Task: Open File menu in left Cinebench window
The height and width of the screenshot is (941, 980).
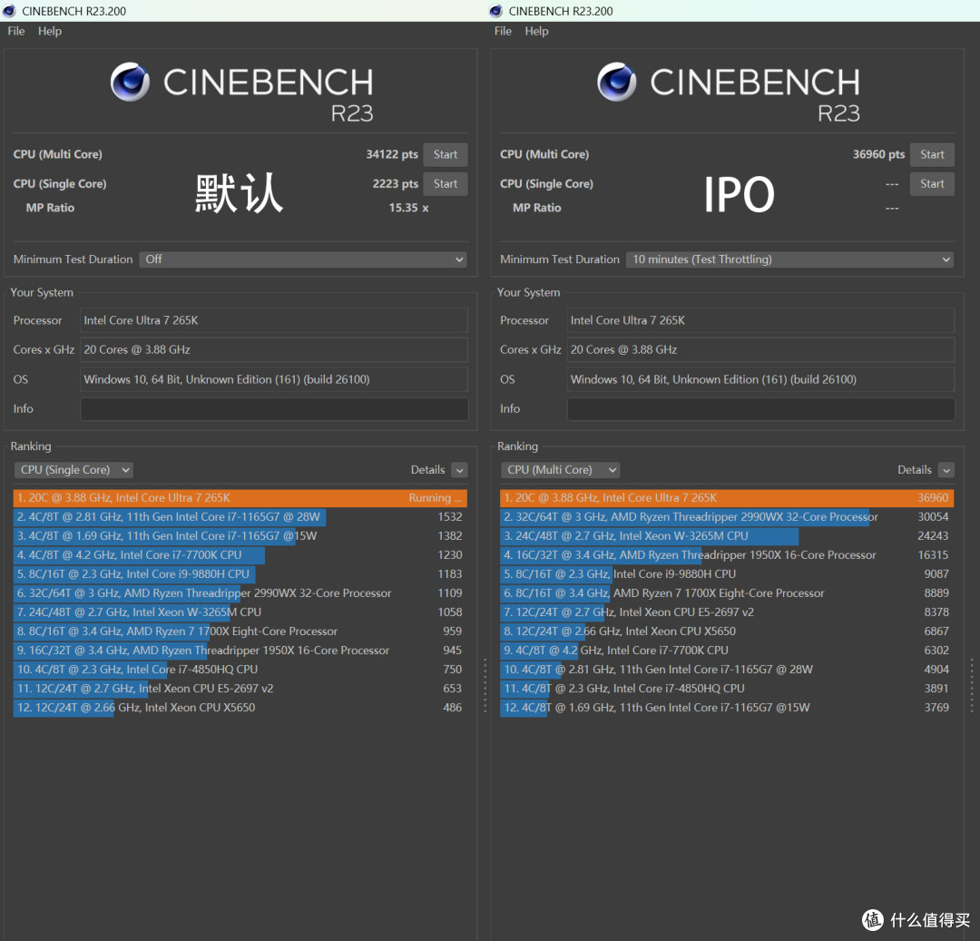Action: pyautogui.click(x=16, y=31)
